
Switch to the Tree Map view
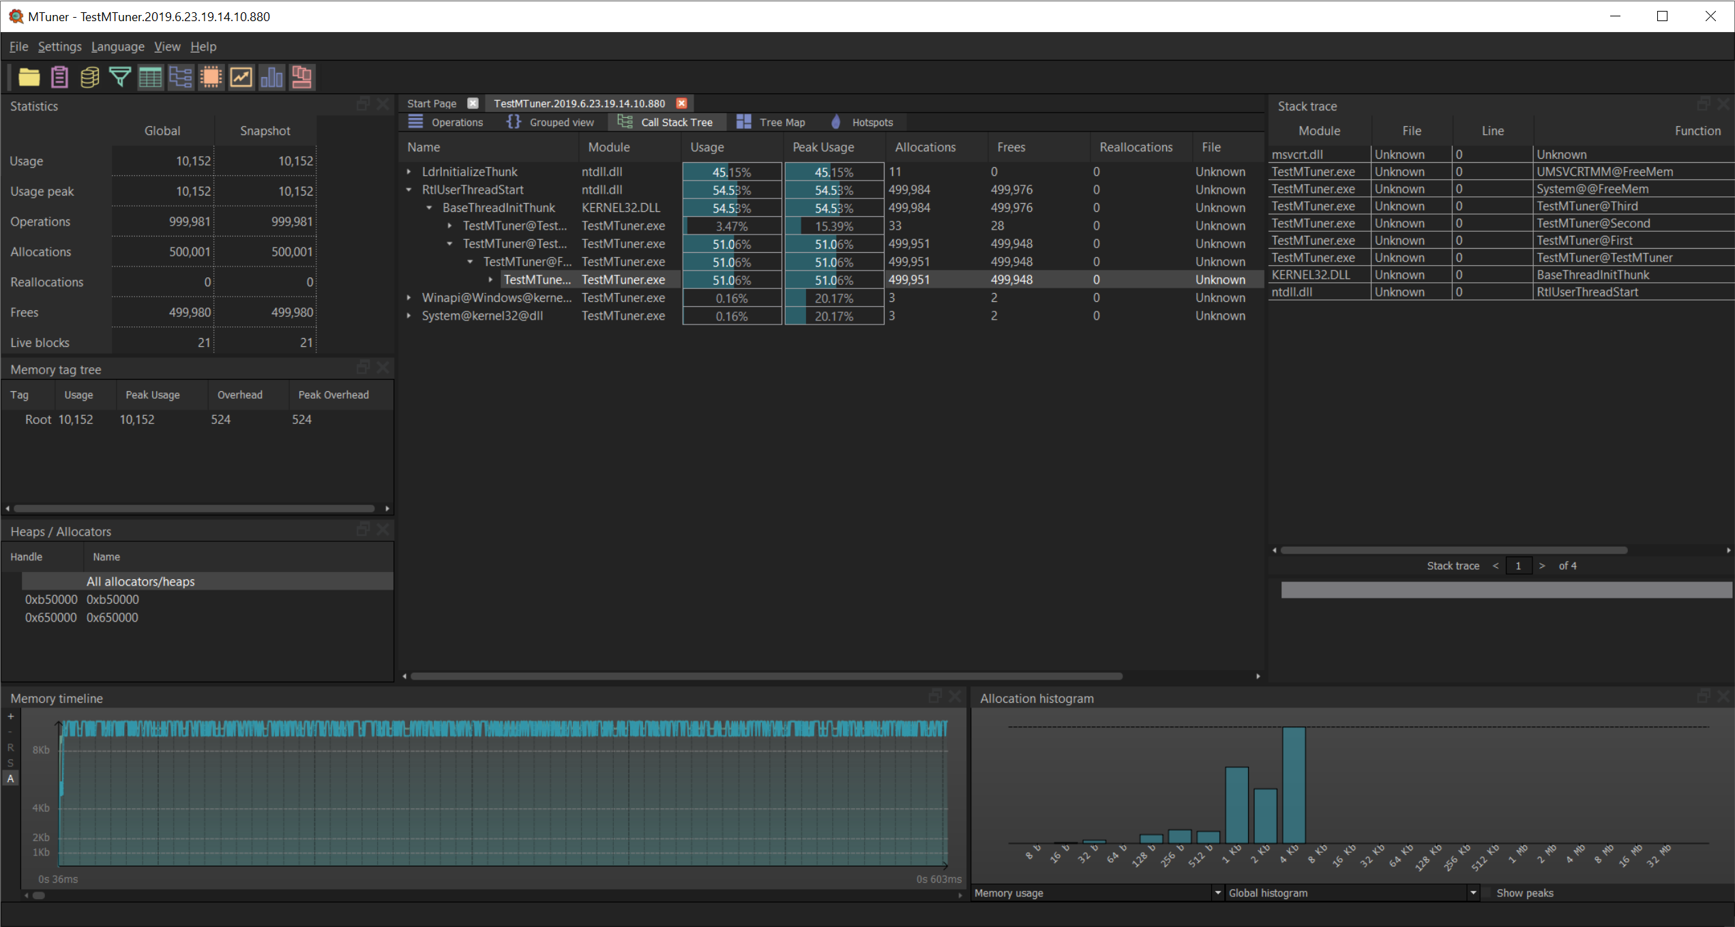(x=782, y=122)
